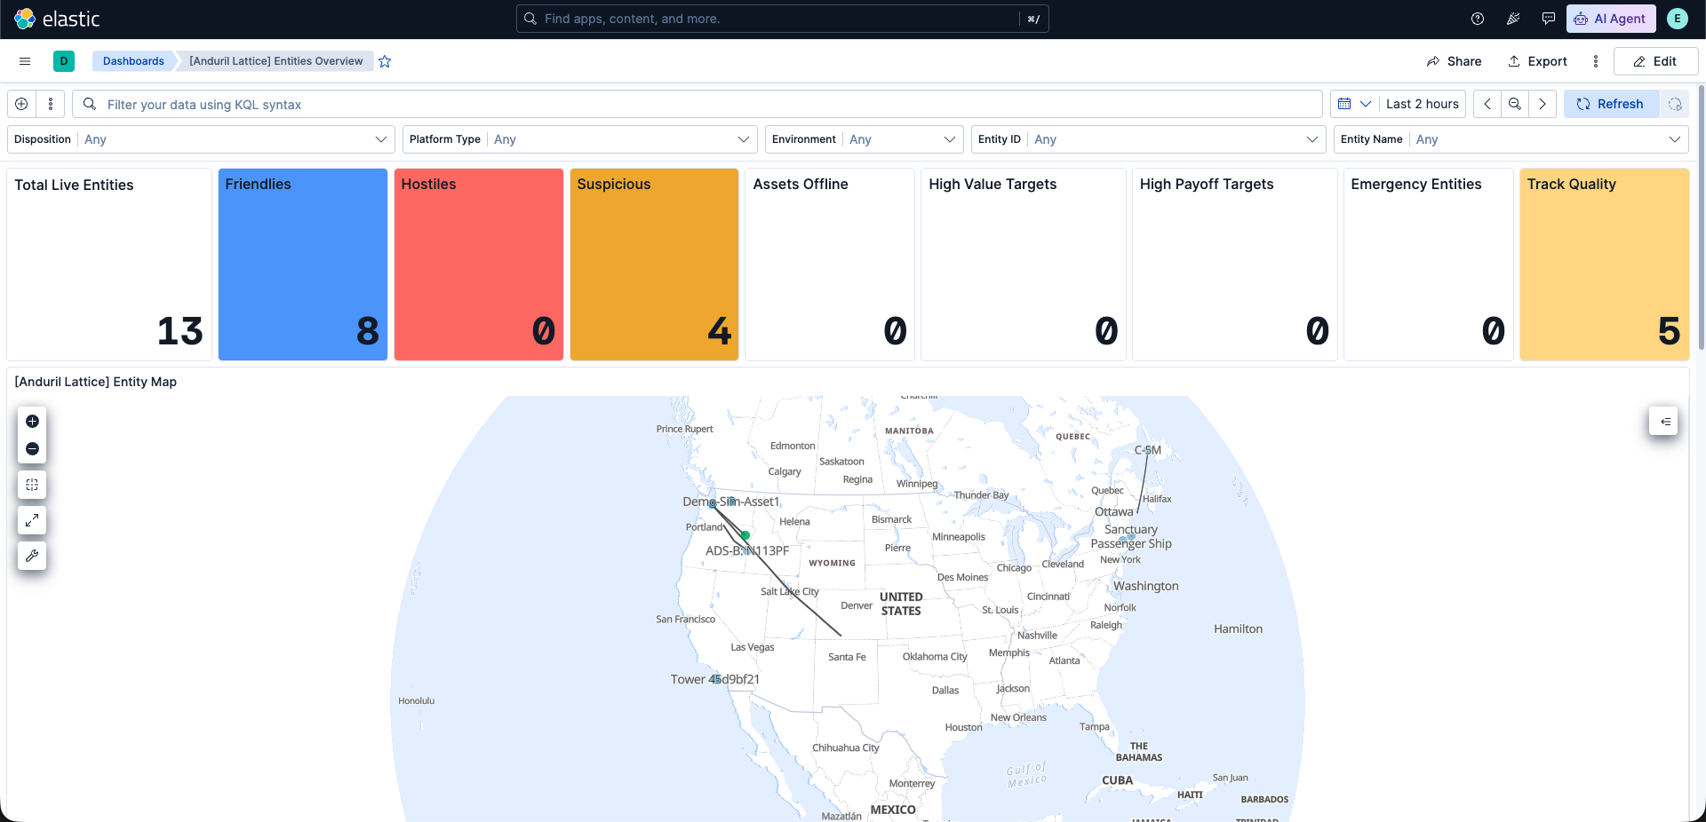Click the Passenger Ship entity label
This screenshot has width=1706, height=822.
tap(1131, 543)
